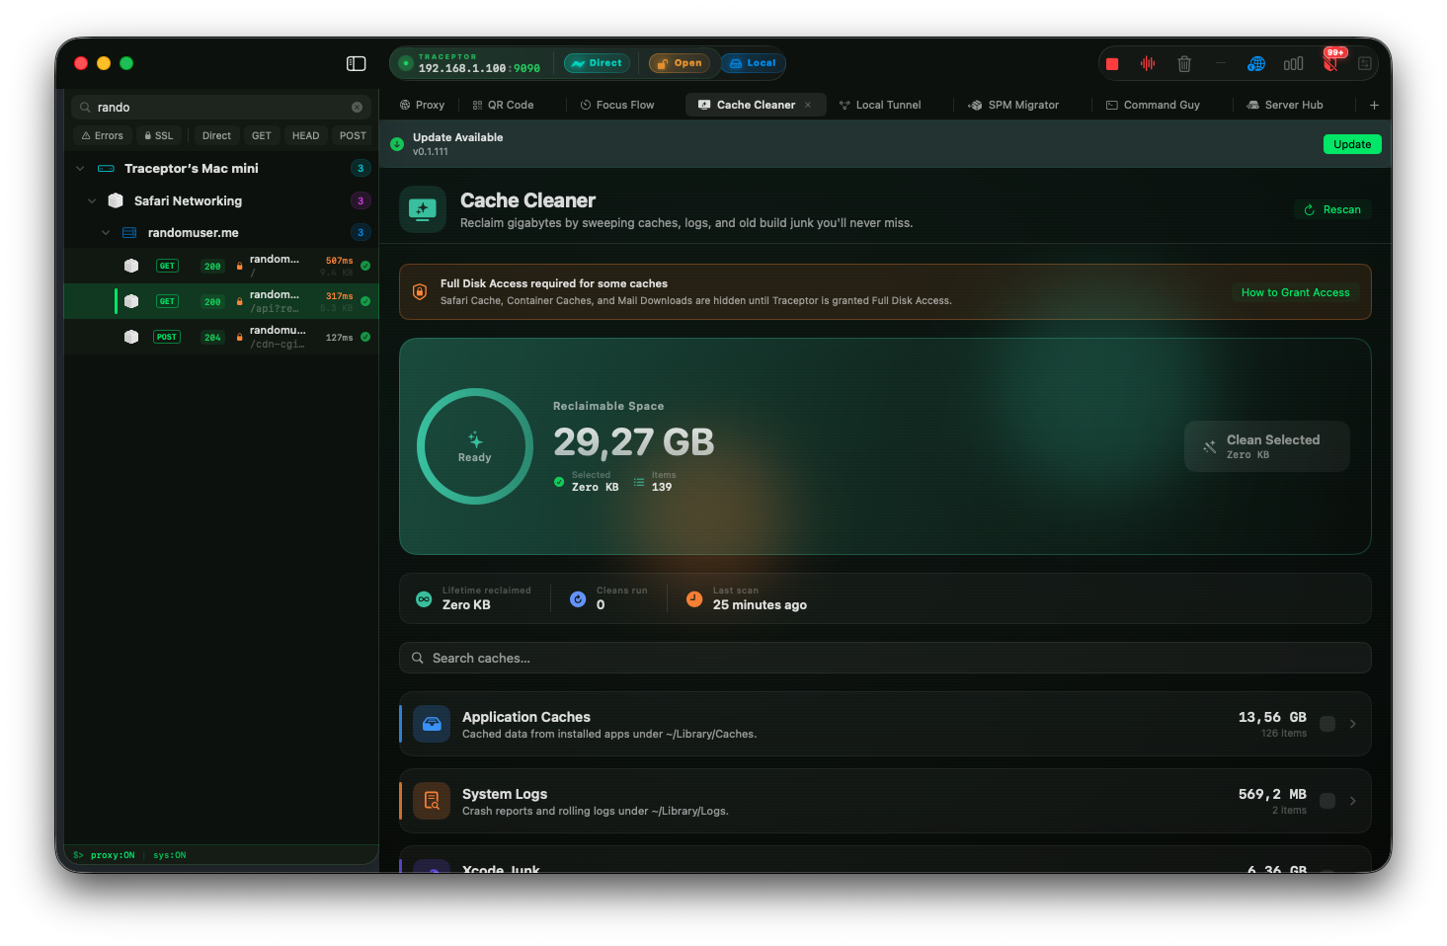Viewport: 1447px width, 946px height.
Task: Click the Clean Selected button
Action: 1267,446
